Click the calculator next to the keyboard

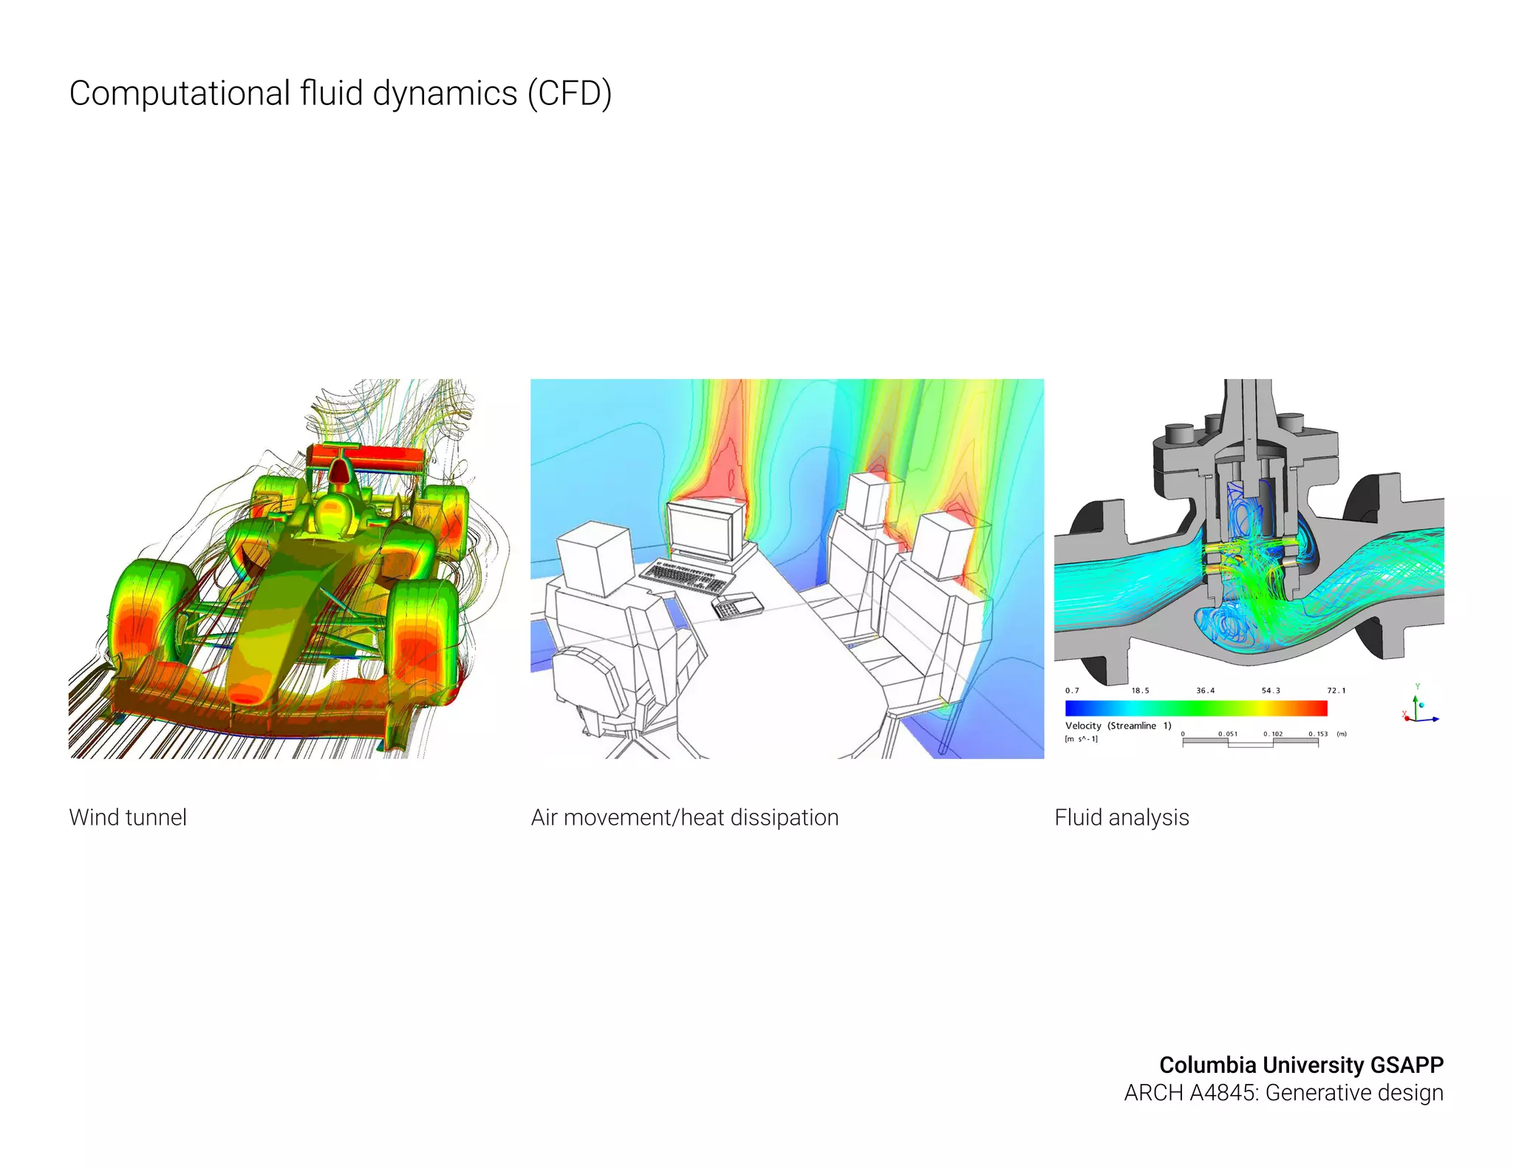point(737,605)
